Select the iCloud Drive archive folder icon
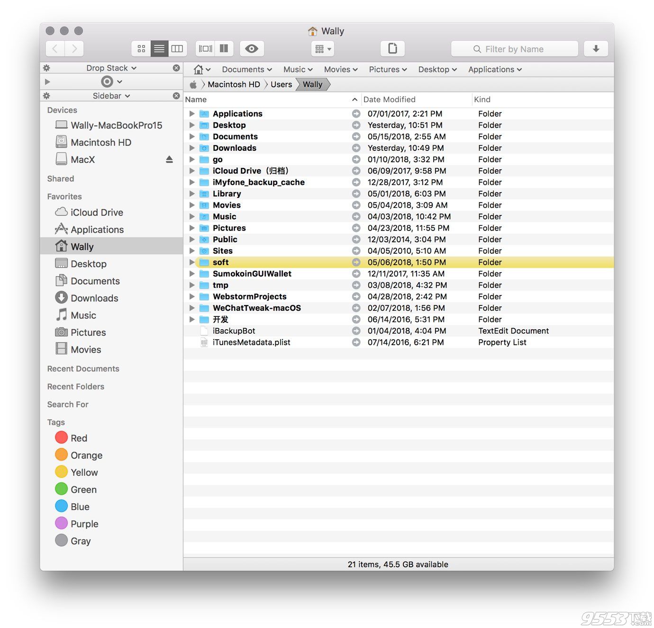This screenshot has height=628, width=654. [x=204, y=171]
